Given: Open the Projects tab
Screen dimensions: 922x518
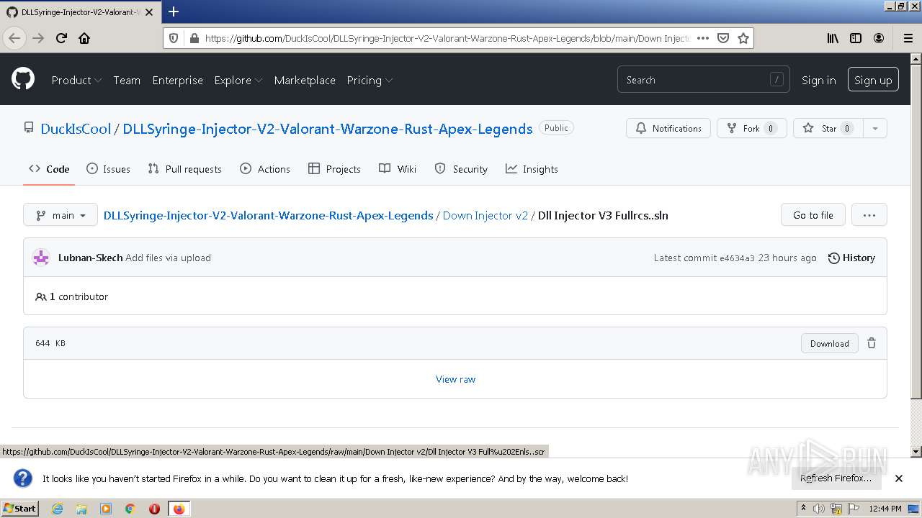Looking at the screenshot, I should click(334, 169).
